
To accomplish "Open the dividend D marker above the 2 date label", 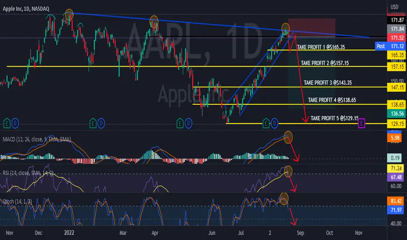I will tap(274, 123).
